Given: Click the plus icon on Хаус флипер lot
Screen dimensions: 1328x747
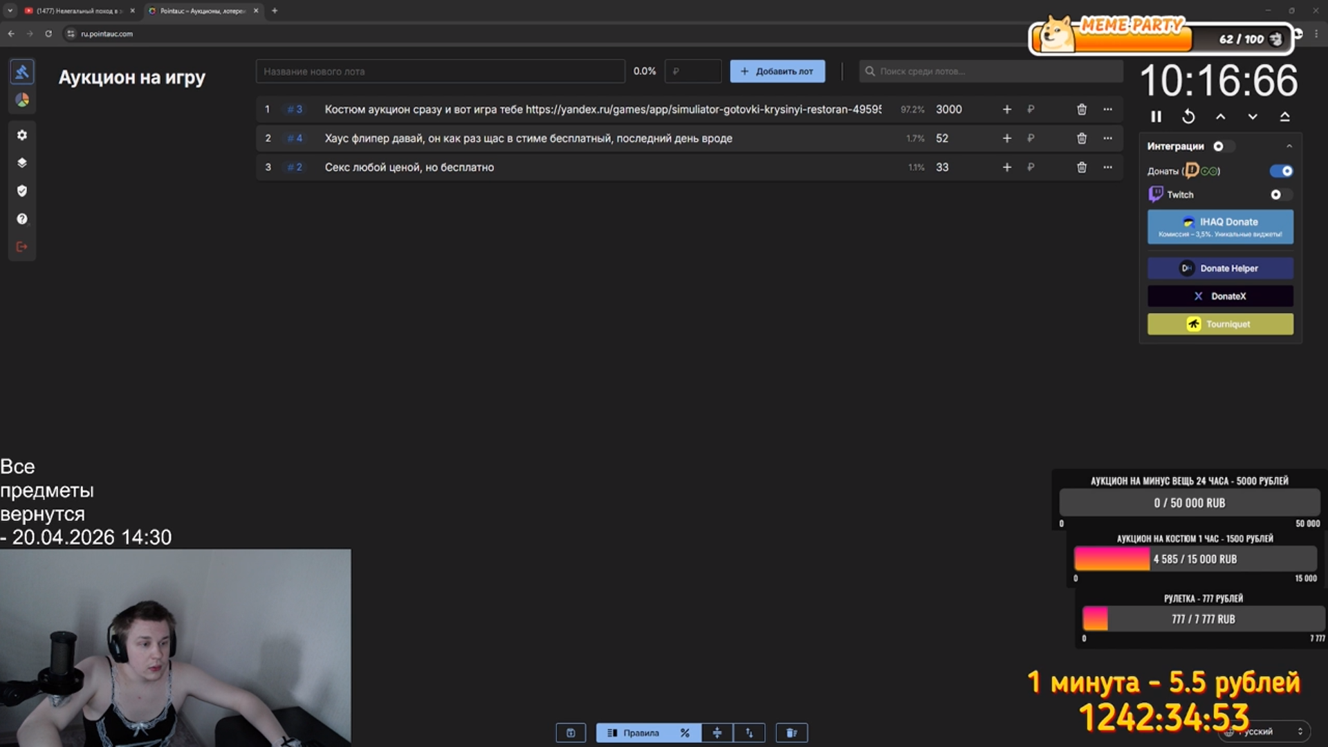Looking at the screenshot, I should point(1007,138).
